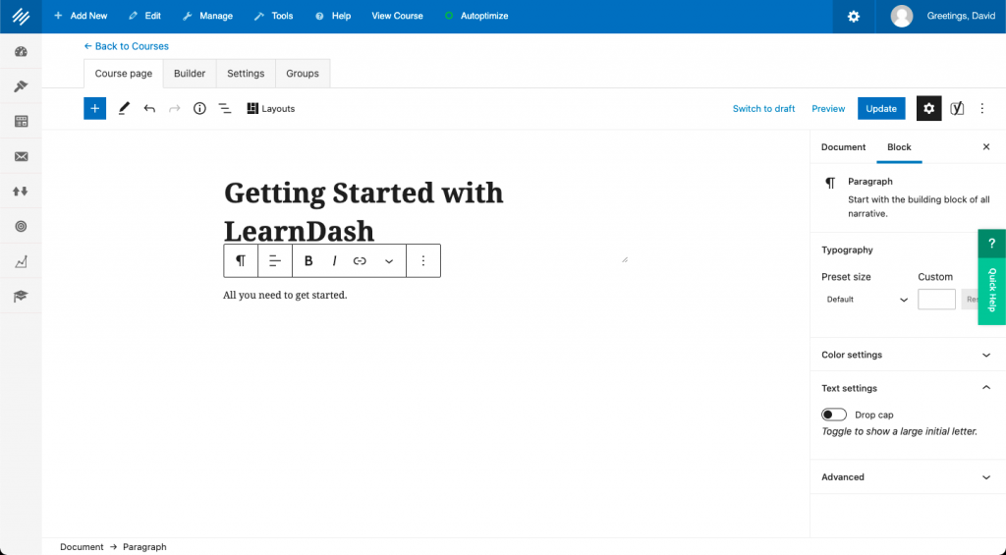Insert a link from block toolbar
Screen dimensions: 1006x555
pyautogui.click(x=360, y=261)
